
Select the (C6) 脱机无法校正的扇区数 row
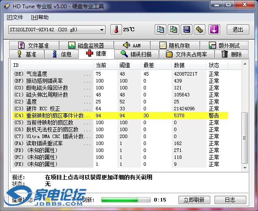click(x=120, y=129)
